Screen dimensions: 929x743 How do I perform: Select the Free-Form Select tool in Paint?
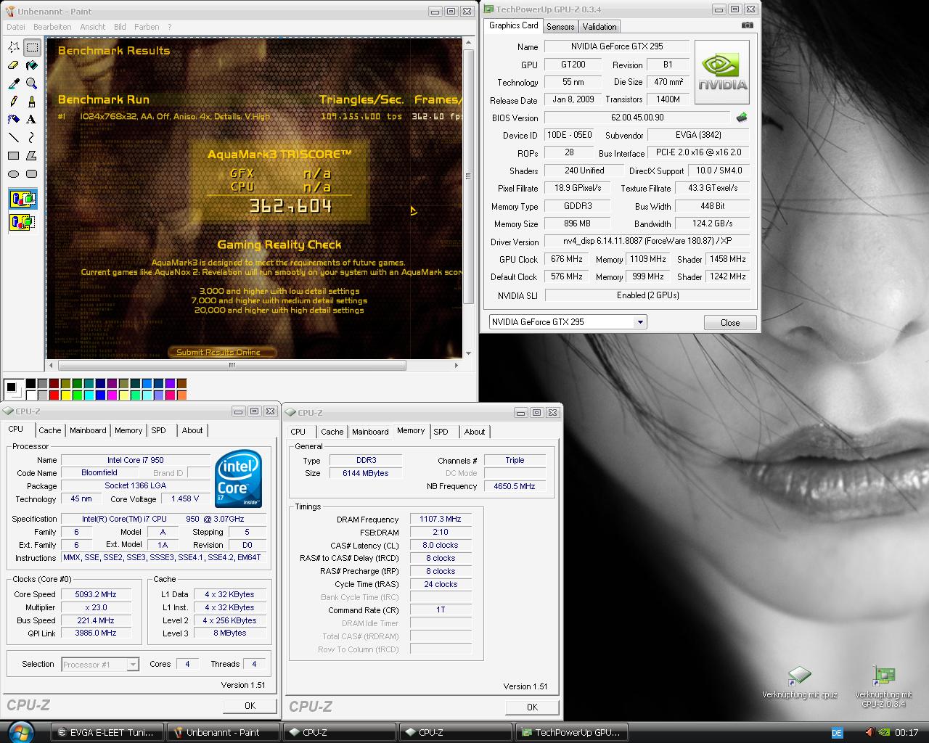14,48
